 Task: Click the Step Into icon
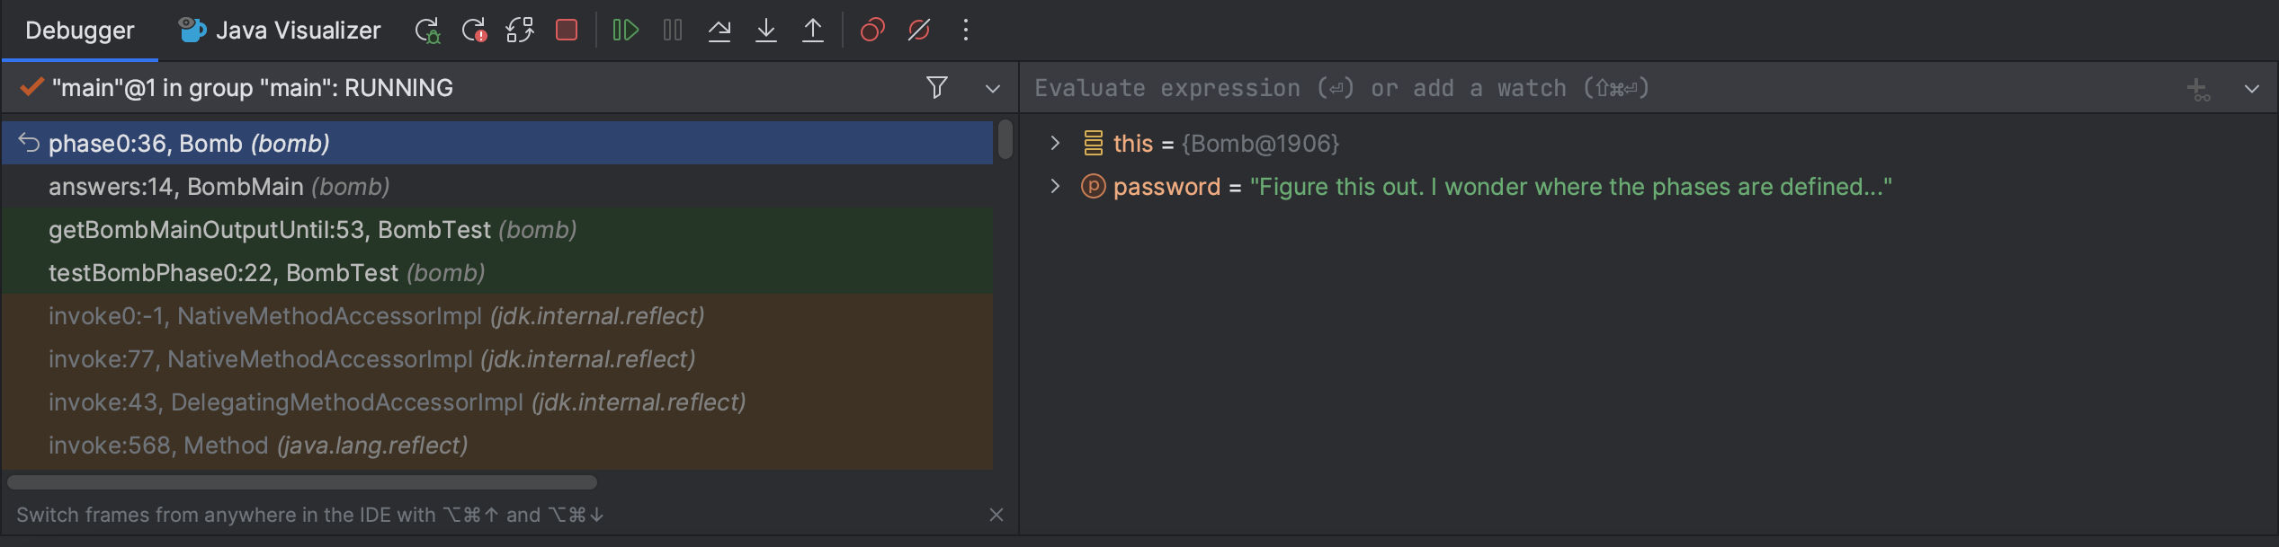(x=765, y=30)
